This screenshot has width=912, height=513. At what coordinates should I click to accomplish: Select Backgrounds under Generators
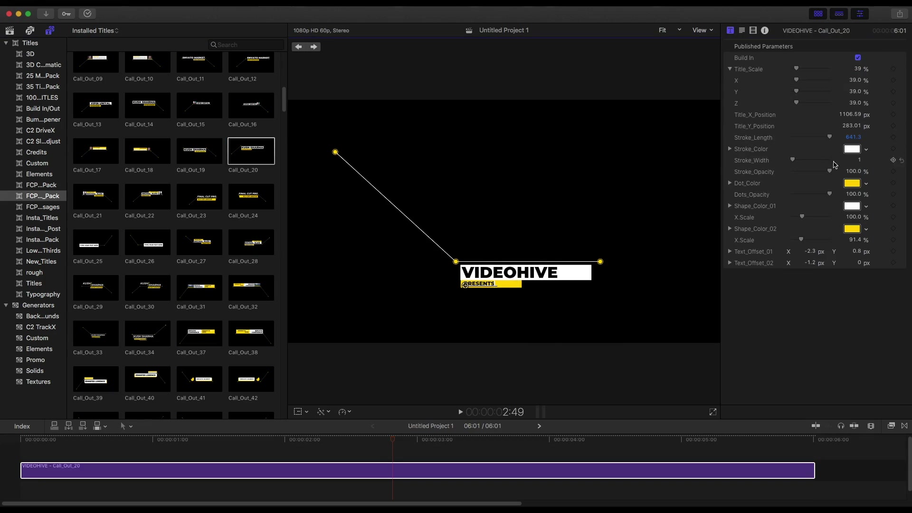[42, 316]
